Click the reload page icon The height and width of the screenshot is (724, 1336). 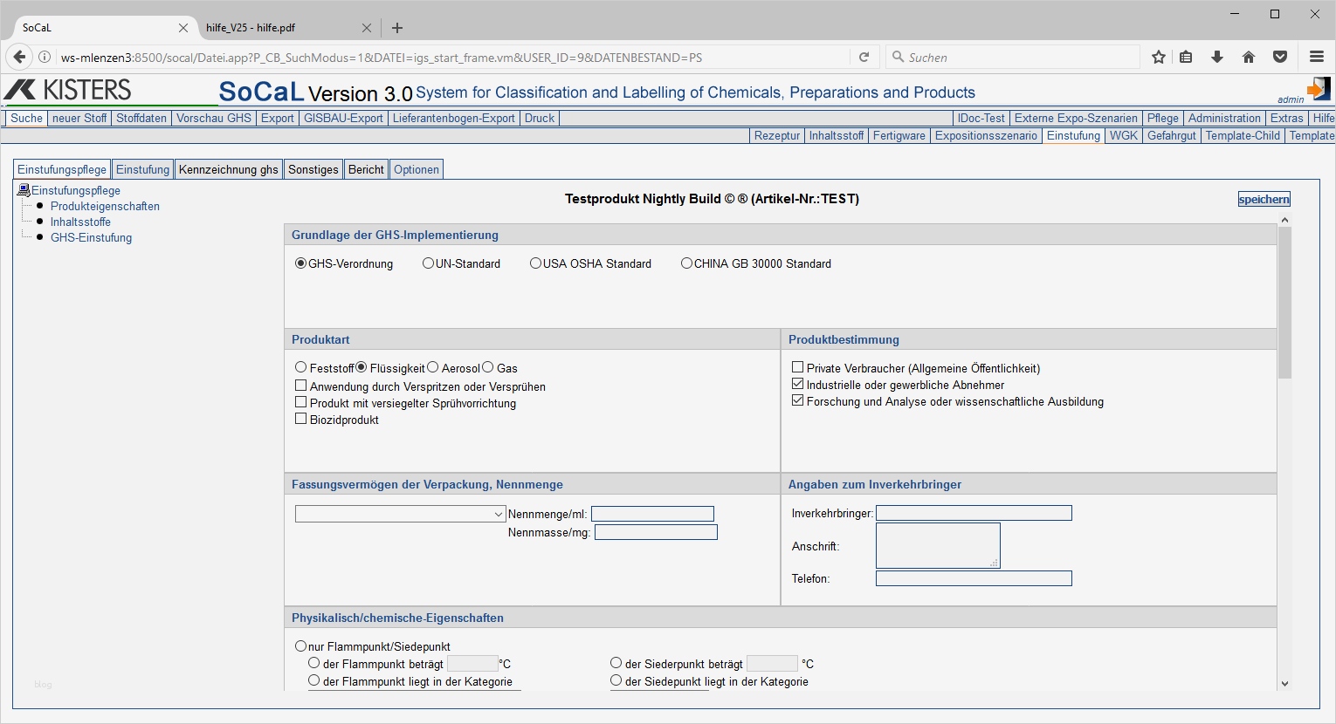tap(864, 57)
